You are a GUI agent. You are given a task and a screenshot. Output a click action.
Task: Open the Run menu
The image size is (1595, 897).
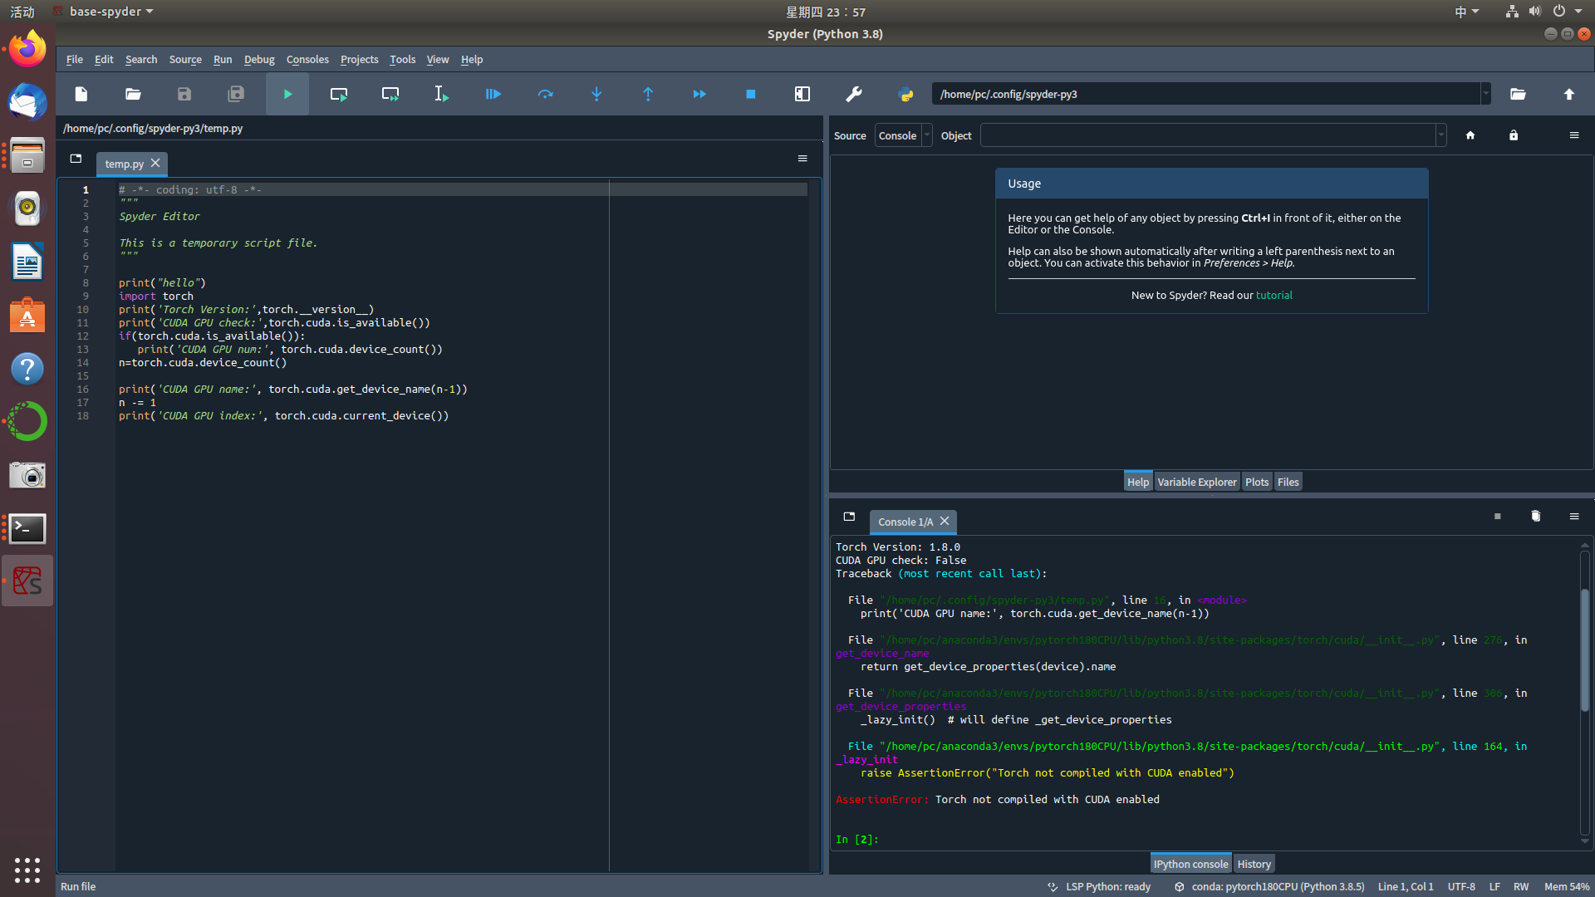click(x=223, y=59)
